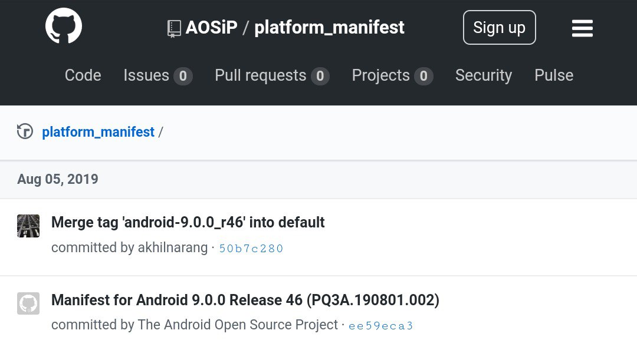The image size is (637, 350).
Task: Click the GitHub Octocat logo
Action: pyautogui.click(x=63, y=25)
